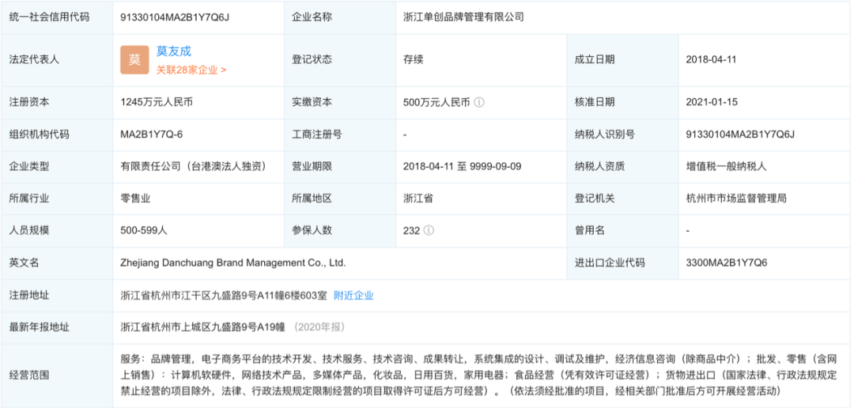The width and height of the screenshot is (854, 408).
Task: Click the 实缴资本 label
Action: (x=312, y=102)
